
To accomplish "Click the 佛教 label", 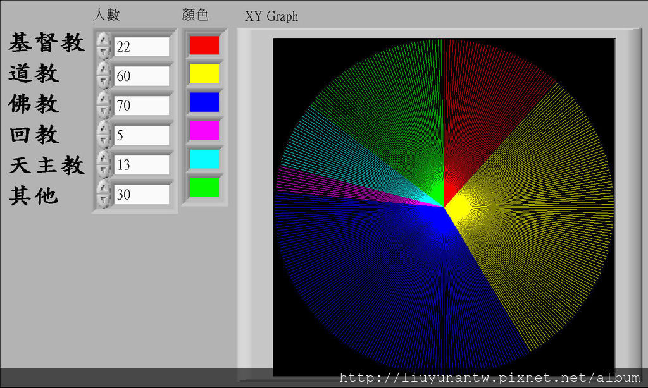I will pos(34,104).
